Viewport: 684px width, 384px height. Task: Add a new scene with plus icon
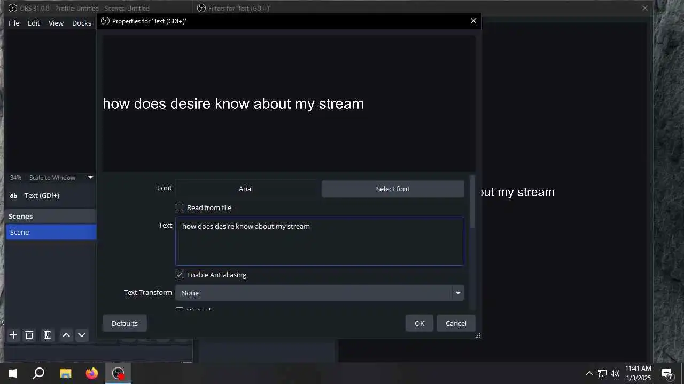coord(13,335)
